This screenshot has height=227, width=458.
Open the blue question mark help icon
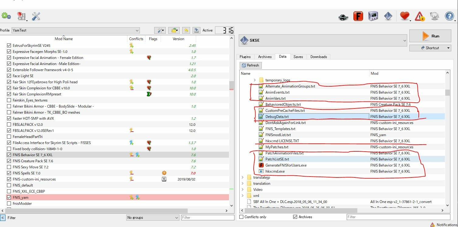tap(449, 16)
